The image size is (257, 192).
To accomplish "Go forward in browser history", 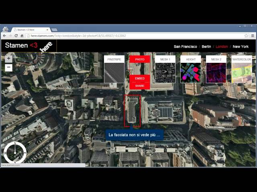I will pyautogui.click(x=10, y=36).
